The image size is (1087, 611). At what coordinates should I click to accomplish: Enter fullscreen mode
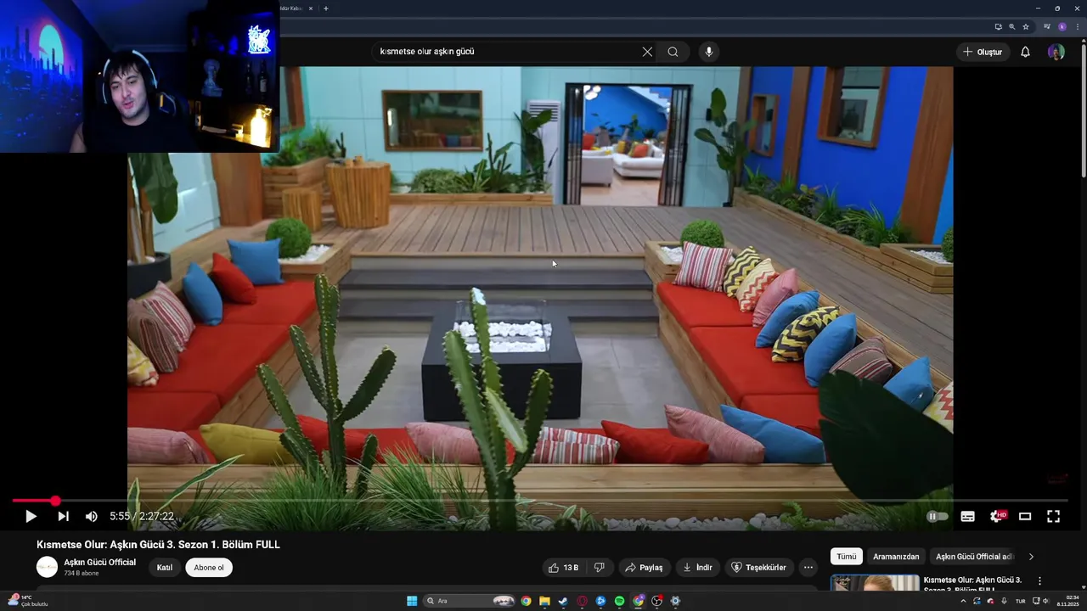click(1053, 516)
